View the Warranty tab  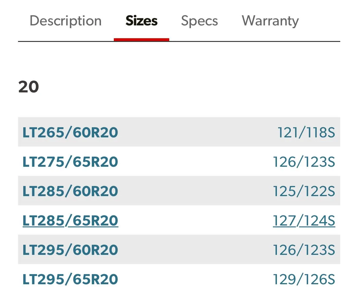[270, 21]
